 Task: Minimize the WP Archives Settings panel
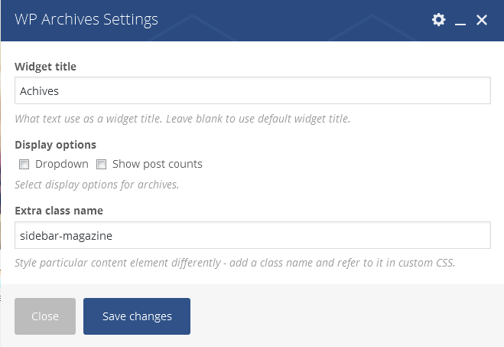[460, 20]
